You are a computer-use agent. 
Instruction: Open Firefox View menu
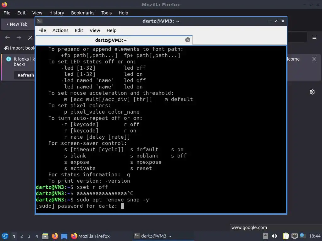37,13
